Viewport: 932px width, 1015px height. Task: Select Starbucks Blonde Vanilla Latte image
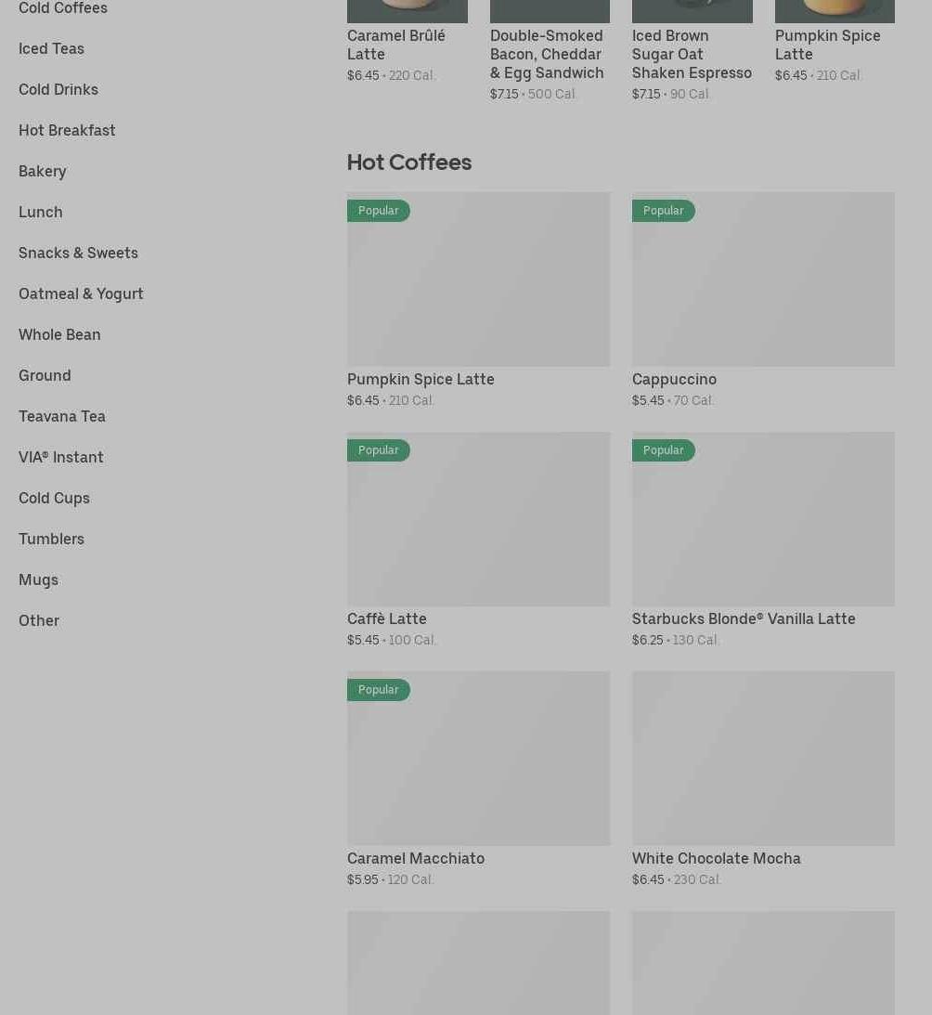763,527
